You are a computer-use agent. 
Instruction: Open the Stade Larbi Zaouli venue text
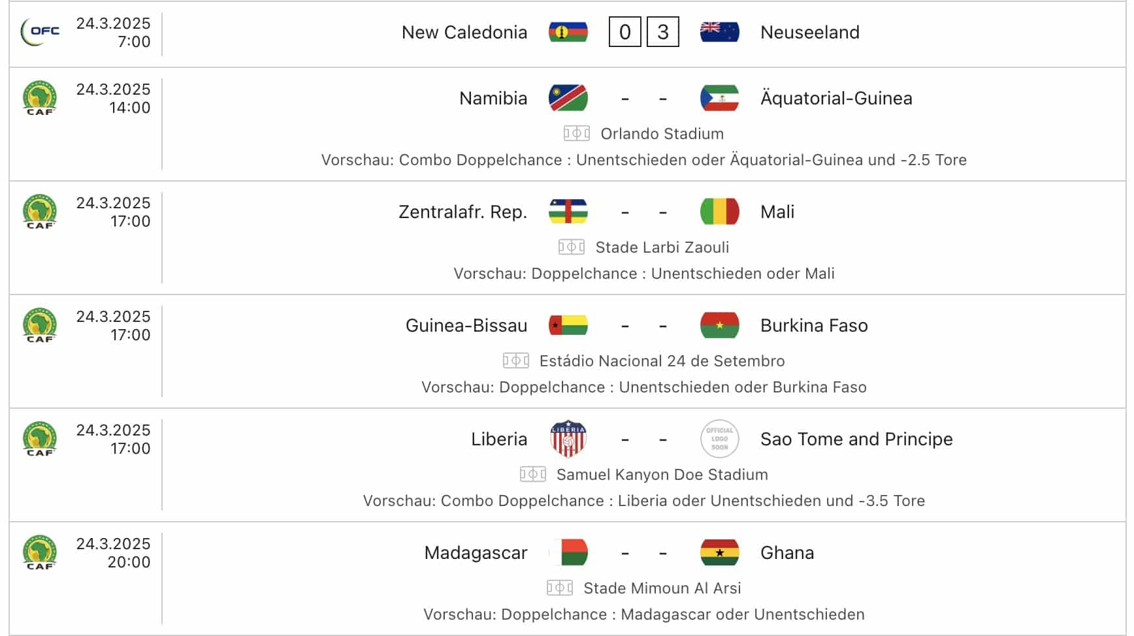click(x=662, y=247)
